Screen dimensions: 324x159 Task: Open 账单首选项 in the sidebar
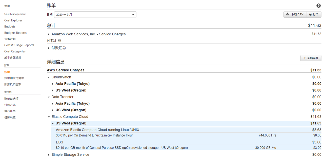pyautogui.click(x=11, y=99)
